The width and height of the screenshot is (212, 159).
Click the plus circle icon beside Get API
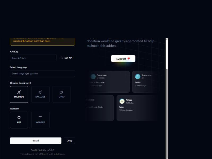coord(62,58)
